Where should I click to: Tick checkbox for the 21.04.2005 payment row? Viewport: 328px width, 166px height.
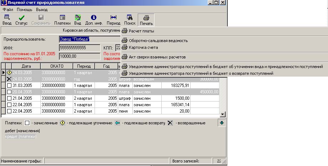point(9,98)
